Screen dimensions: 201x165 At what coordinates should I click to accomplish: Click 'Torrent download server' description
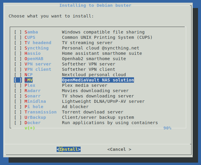92,112
